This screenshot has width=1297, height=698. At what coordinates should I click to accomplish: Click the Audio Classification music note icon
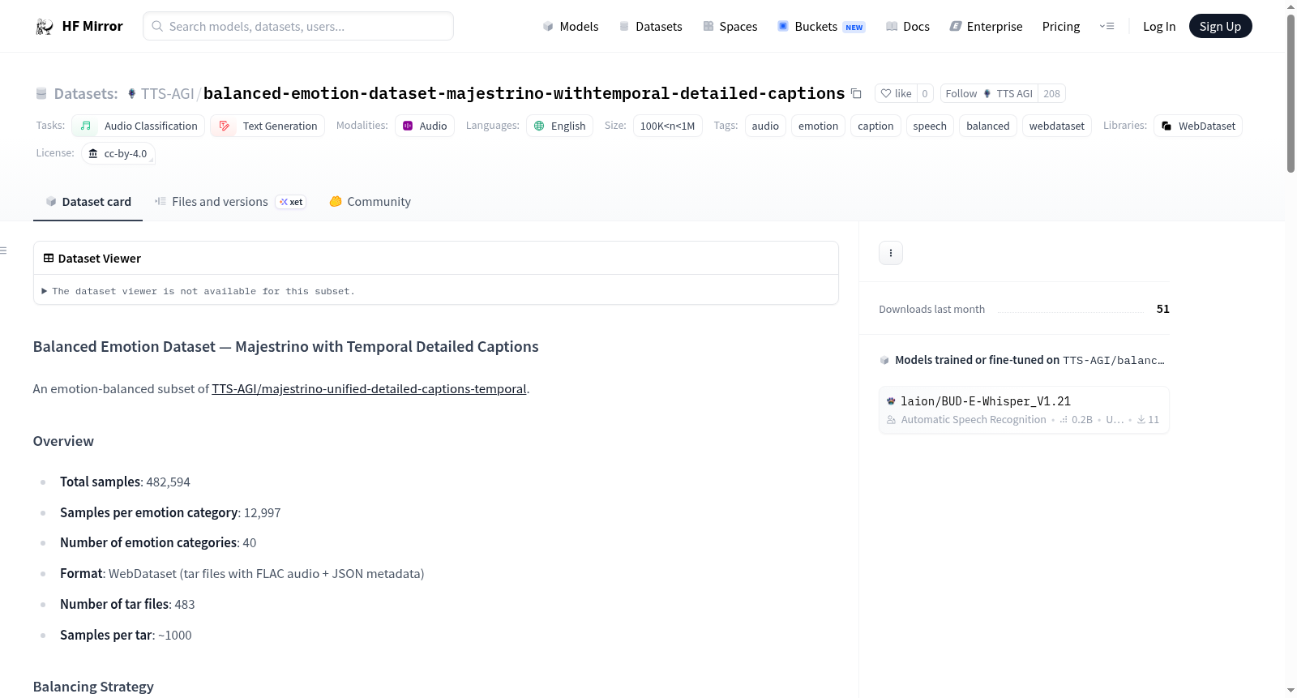[x=86, y=126]
